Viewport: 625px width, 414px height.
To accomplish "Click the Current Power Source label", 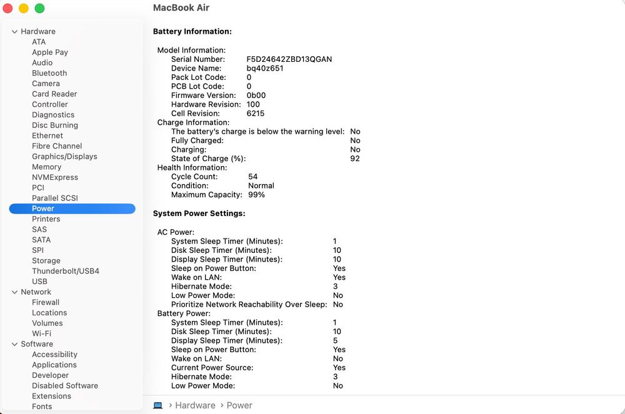I will click(x=212, y=367).
